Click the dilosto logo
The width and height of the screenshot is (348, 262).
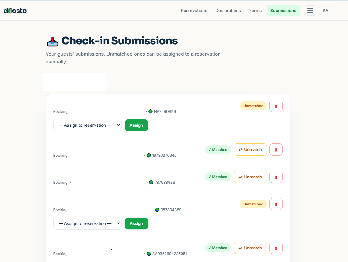pyautogui.click(x=15, y=11)
